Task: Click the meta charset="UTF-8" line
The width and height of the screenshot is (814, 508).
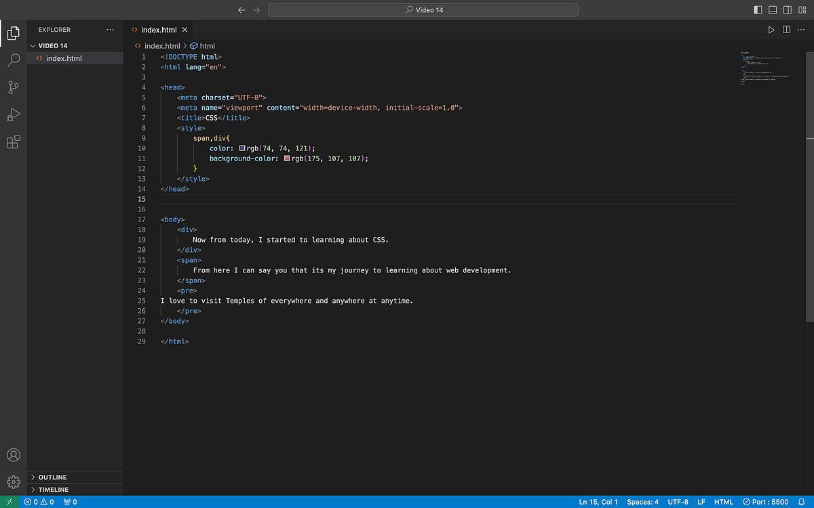Action: tap(222, 98)
